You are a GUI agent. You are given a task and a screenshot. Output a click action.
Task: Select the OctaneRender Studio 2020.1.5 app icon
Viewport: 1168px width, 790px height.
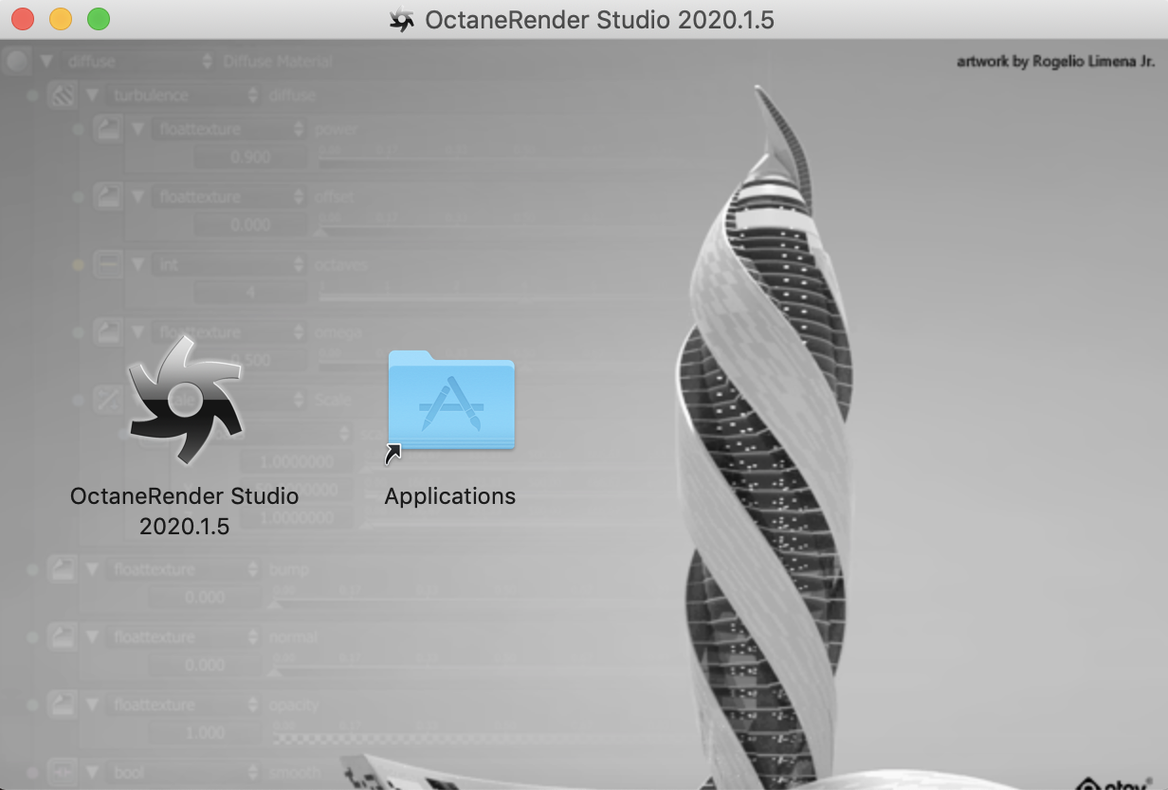185,400
